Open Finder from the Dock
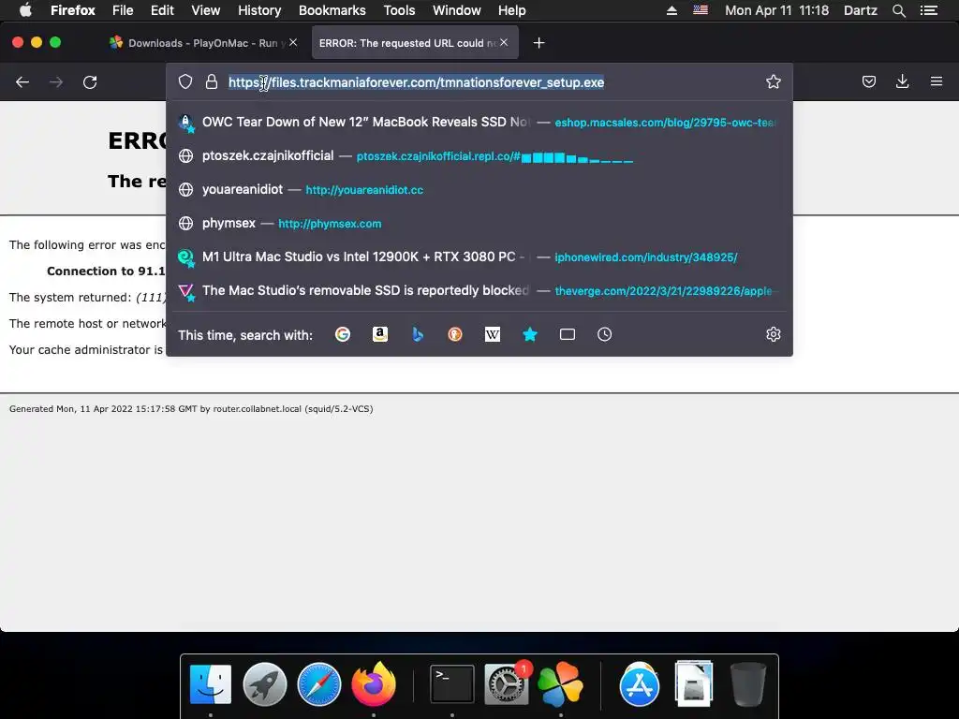Viewport: 959px width, 719px height. click(211, 684)
